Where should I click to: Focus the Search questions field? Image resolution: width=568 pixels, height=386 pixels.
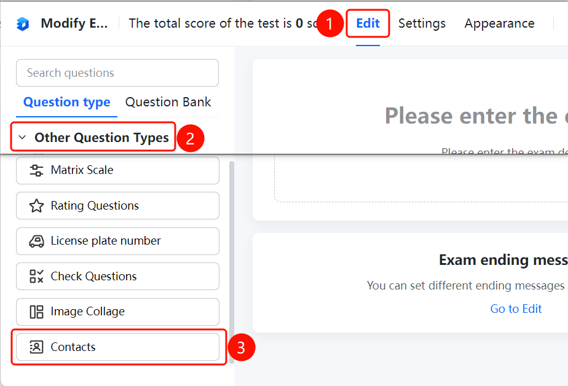pyautogui.click(x=117, y=73)
